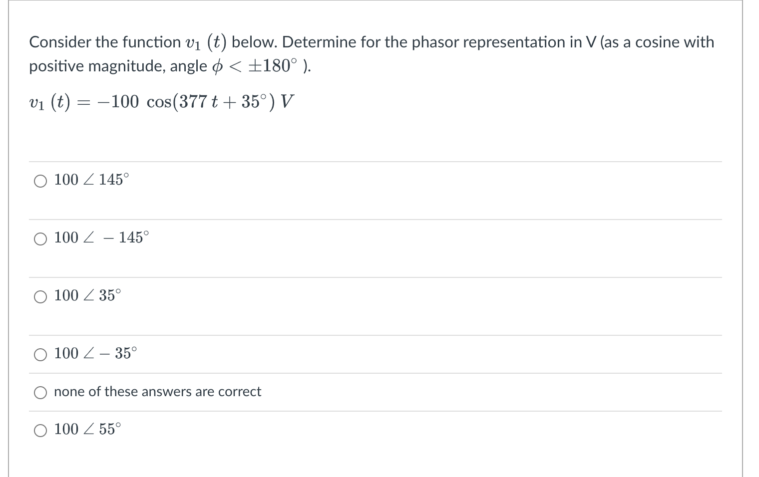Click the 100 ∠ 145° answer label

(90, 179)
